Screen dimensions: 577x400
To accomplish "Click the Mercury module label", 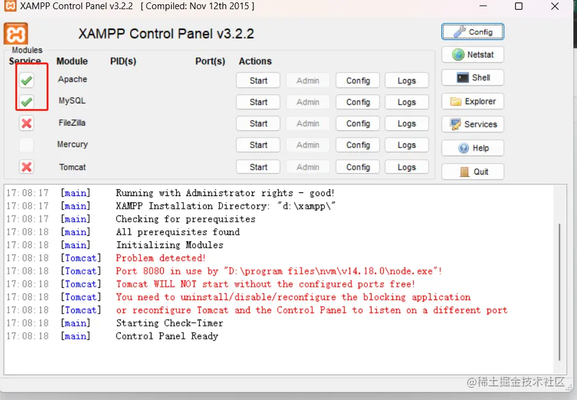I will (72, 144).
